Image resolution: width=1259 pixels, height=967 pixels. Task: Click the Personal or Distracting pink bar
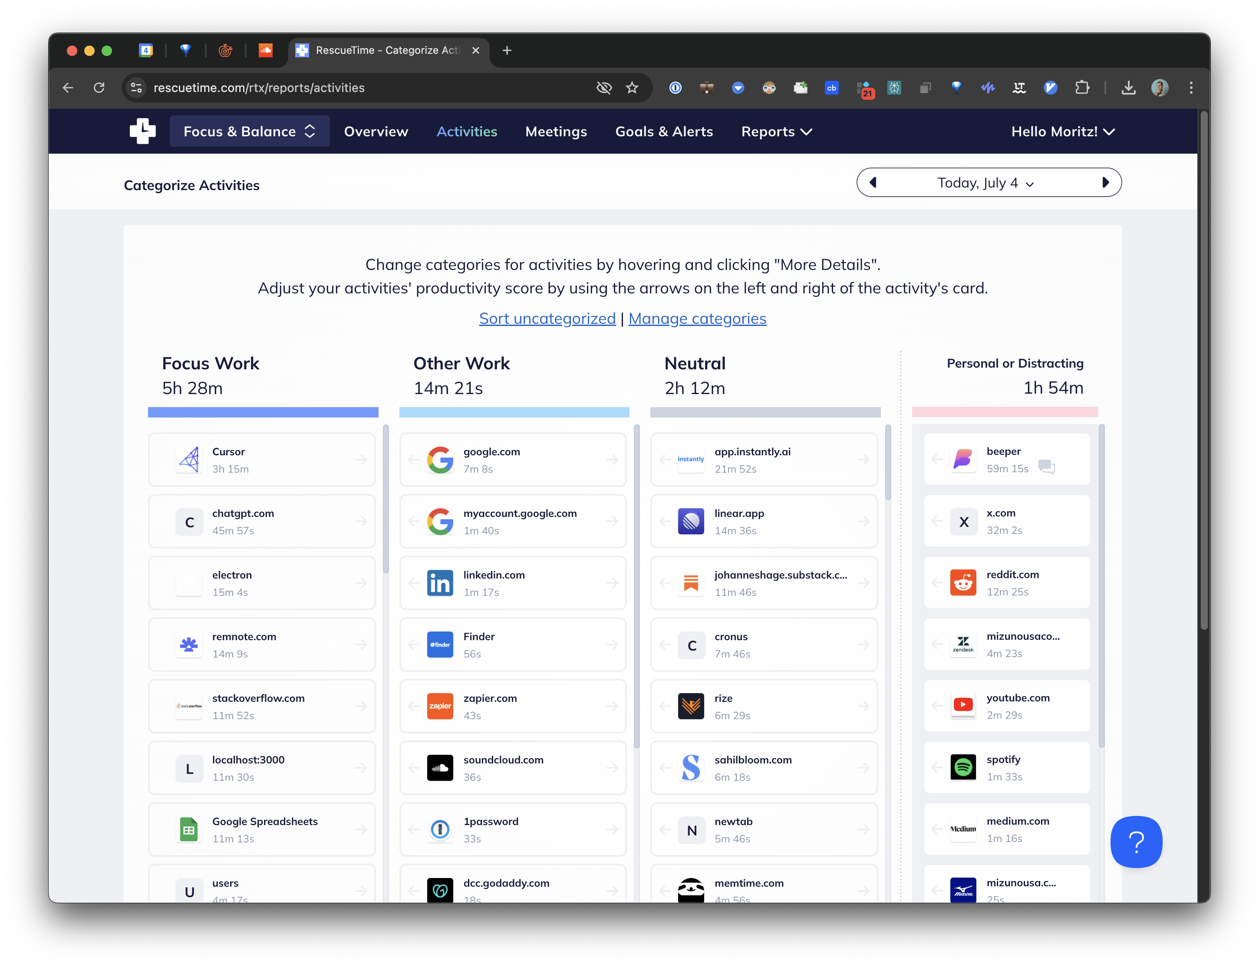[1005, 412]
